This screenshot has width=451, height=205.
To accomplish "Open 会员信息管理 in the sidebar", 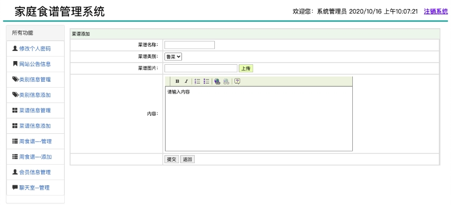I will [35, 172].
